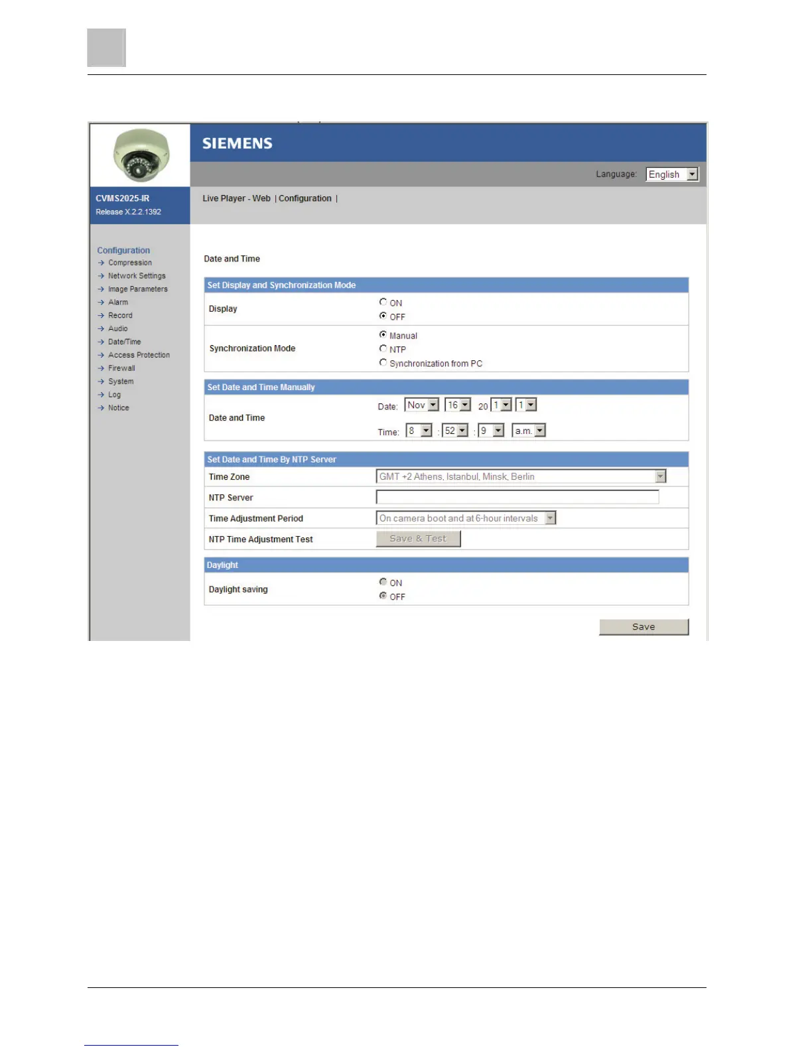The image size is (812, 1051).
Task: Open the month dropdown showing Nov
Action: [x=422, y=405]
